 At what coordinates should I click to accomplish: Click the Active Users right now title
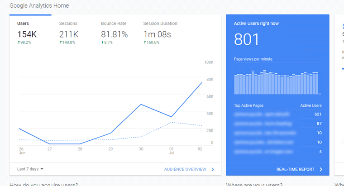pos(256,24)
